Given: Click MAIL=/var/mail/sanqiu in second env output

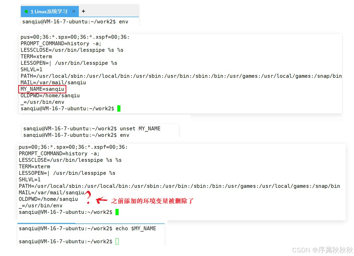Looking at the screenshot, I should 52,193.
